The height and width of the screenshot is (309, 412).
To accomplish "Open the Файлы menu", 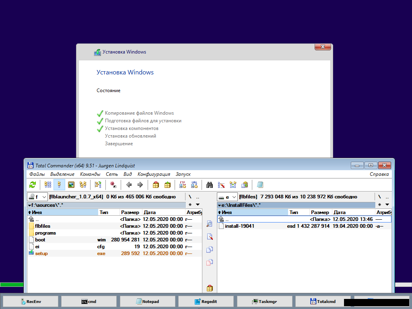I will pos(37,174).
